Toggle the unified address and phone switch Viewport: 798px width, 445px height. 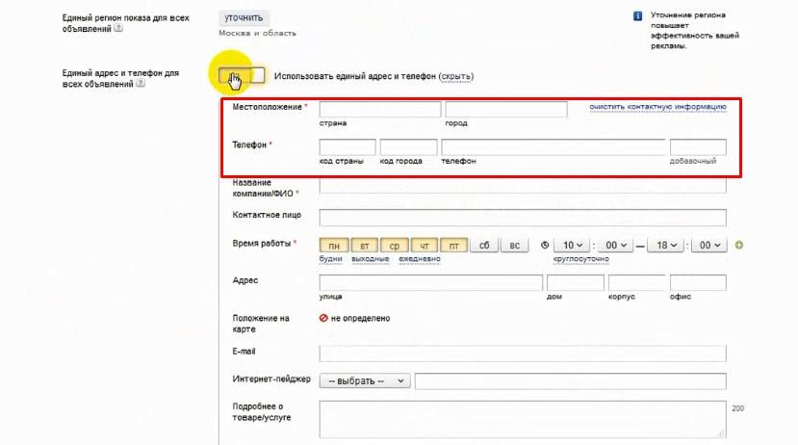point(242,76)
